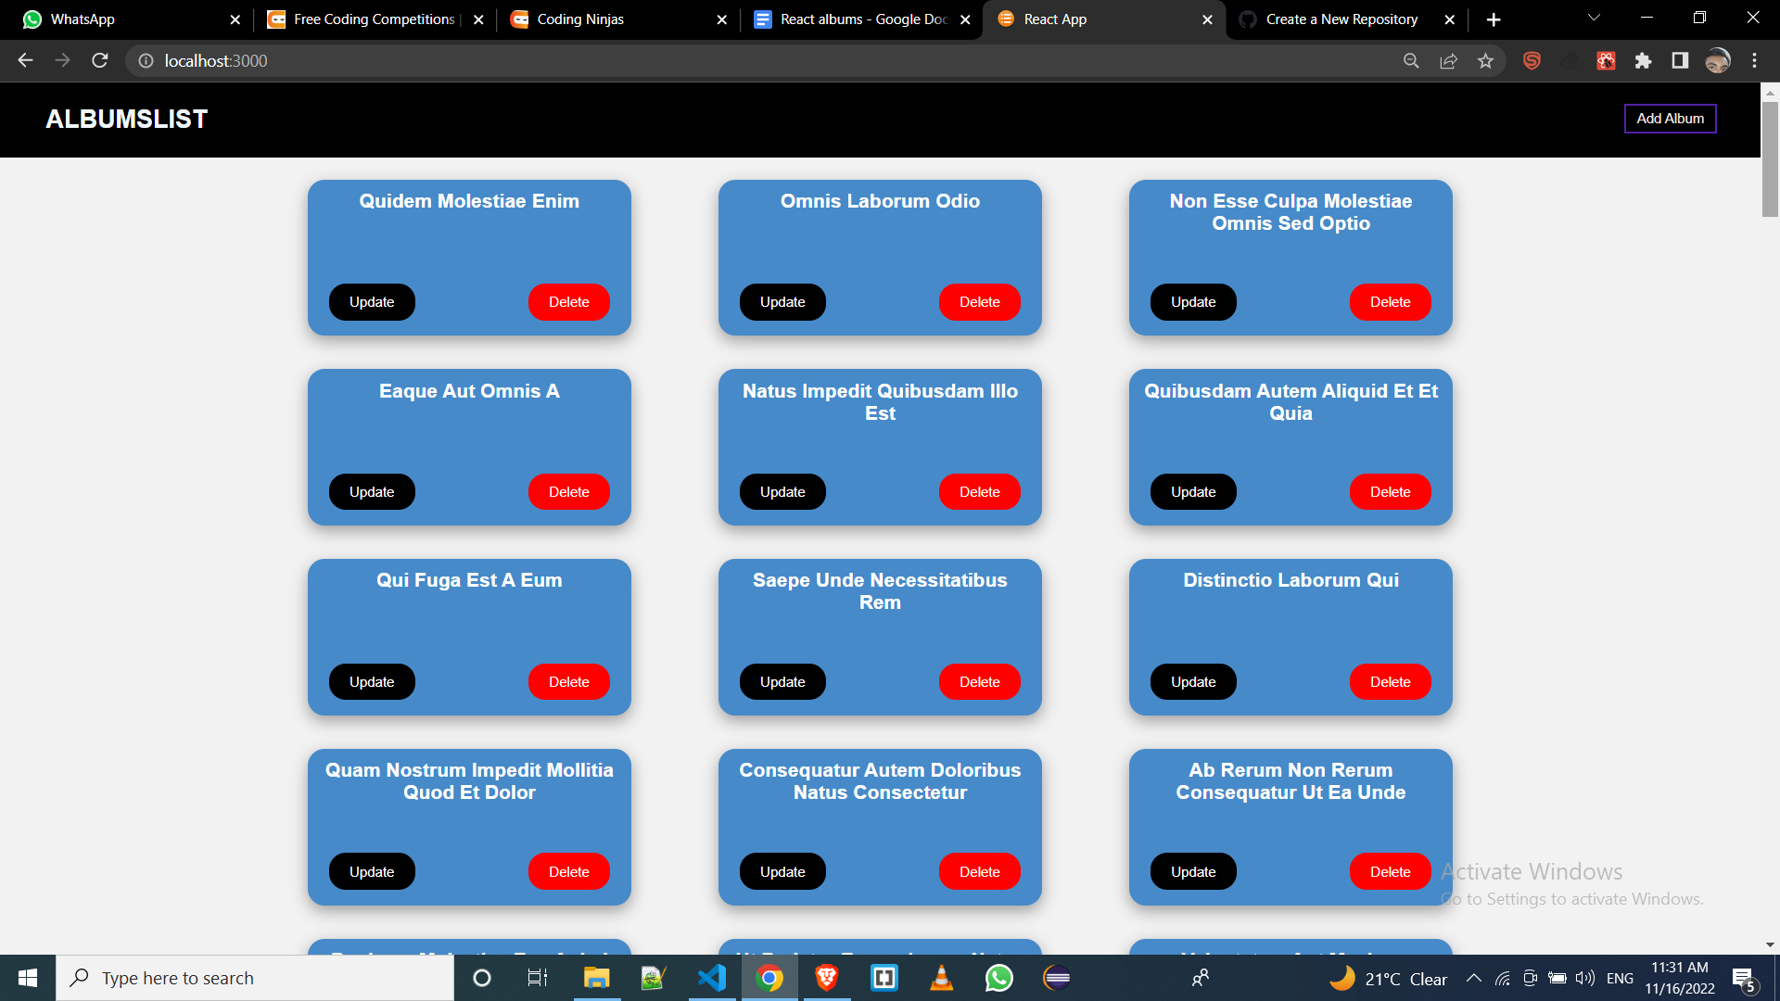Open File Explorer from taskbar

tap(596, 978)
